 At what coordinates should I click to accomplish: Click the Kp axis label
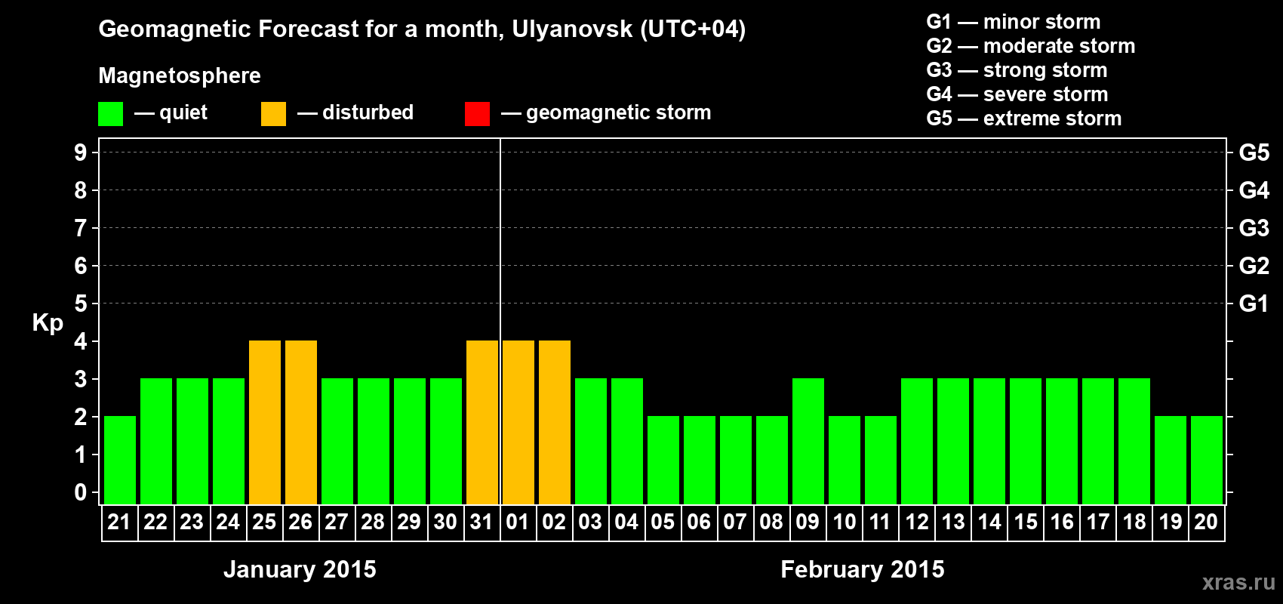pyautogui.click(x=48, y=323)
